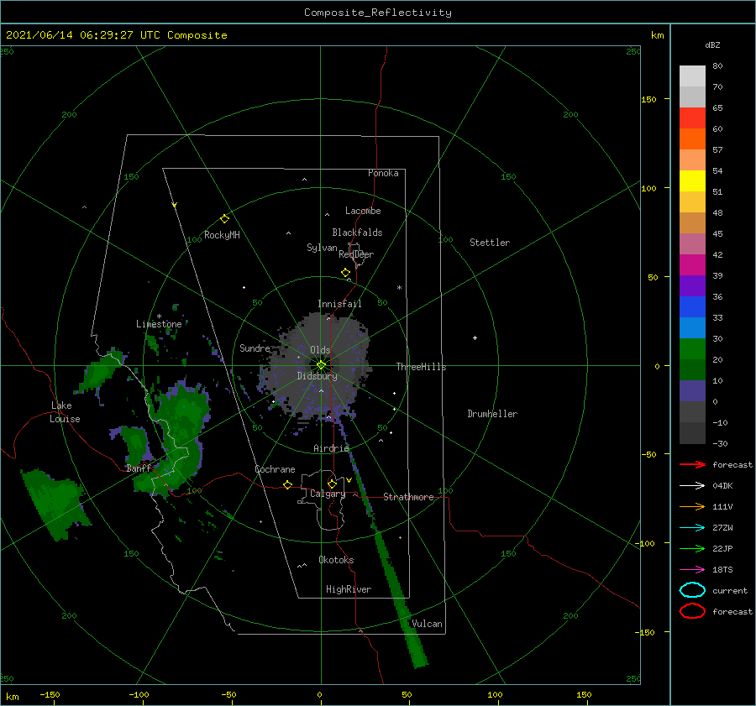Viewport: 756px width, 706px height.
Task: Click the Strathmore label
Action: (408, 497)
